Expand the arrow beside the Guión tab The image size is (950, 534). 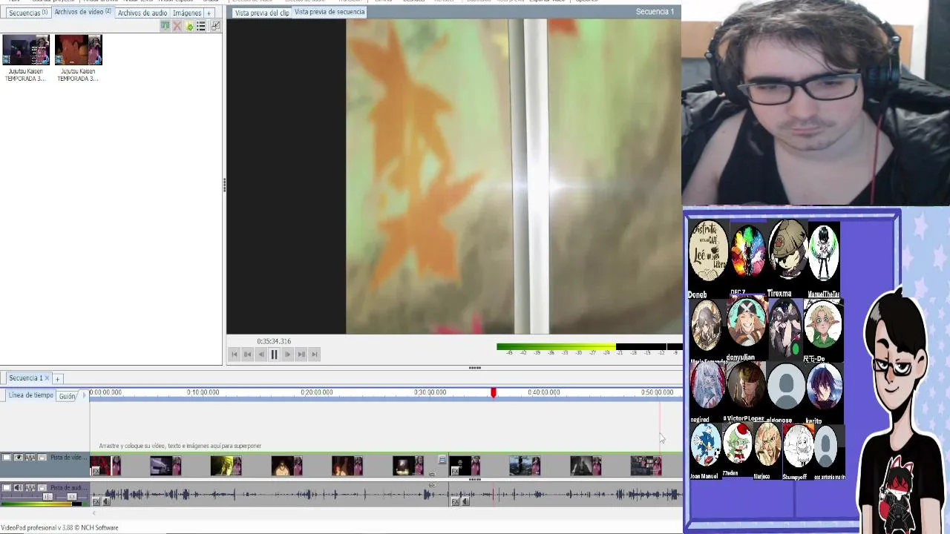[83, 395]
